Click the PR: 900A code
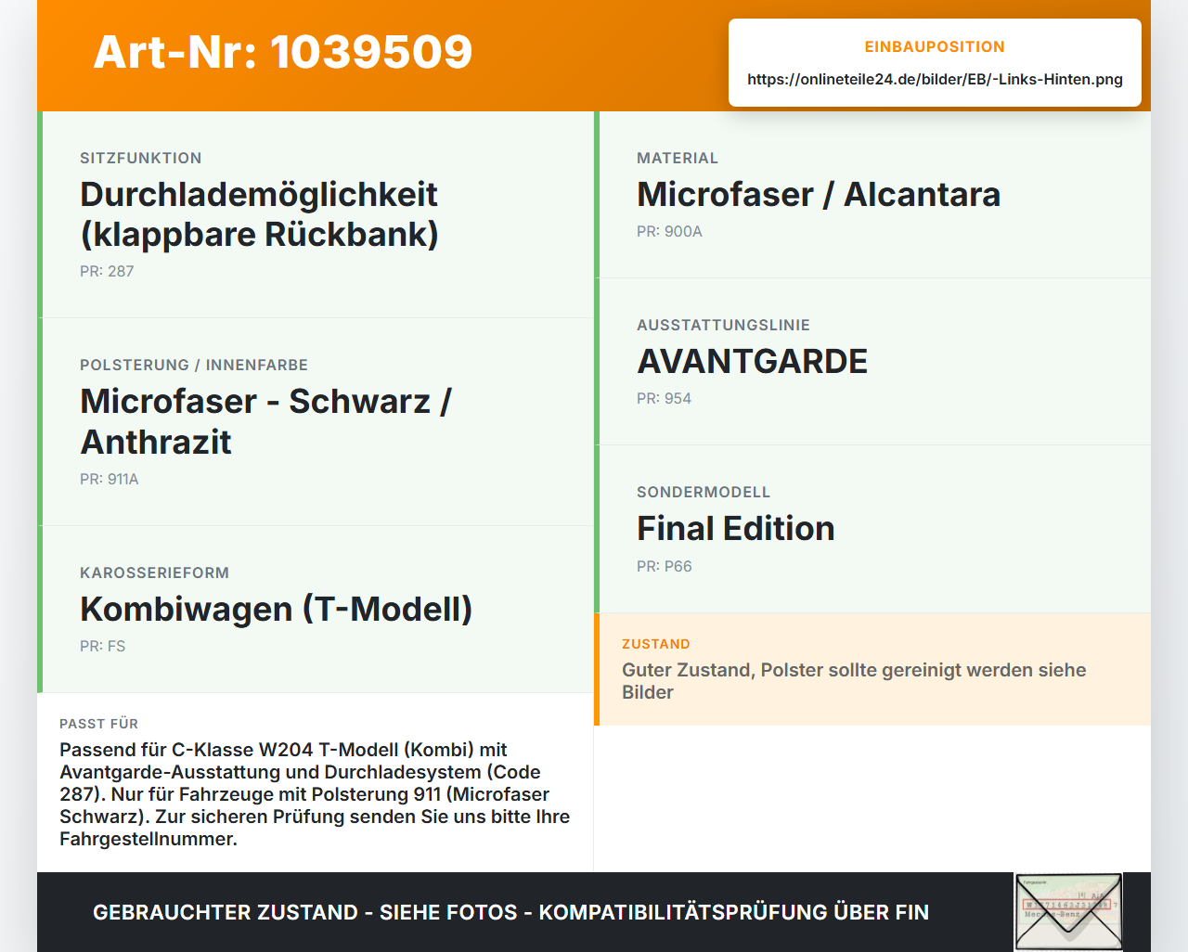This screenshot has width=1188, height=952. pyautogui.click(x=669, y=231)
